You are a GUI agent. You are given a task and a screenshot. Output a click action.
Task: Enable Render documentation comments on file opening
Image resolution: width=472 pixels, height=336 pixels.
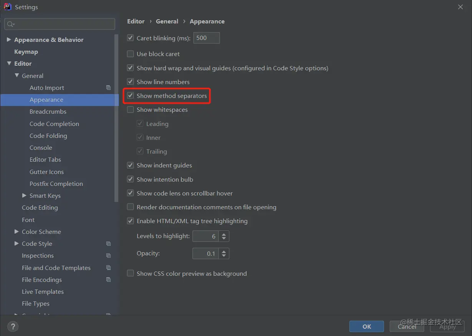click(130, 207)
